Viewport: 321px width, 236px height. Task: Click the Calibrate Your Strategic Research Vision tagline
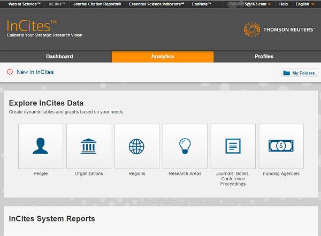click(44, 35)
